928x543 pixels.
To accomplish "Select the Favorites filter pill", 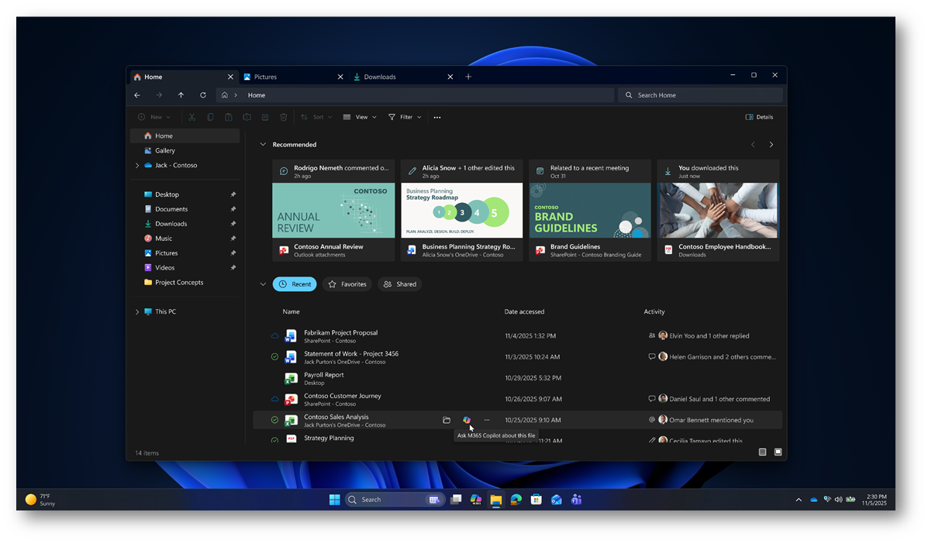I will [347, 284].
